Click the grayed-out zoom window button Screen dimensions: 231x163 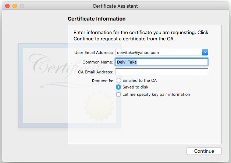pyautogui.click(x=22, y=6)
